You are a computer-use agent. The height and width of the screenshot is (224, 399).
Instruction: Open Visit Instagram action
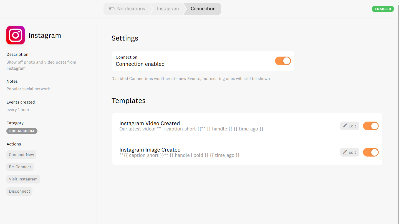[23, 179]
